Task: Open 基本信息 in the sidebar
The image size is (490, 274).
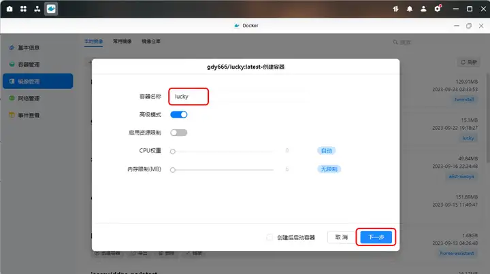Action: (38, 48)
